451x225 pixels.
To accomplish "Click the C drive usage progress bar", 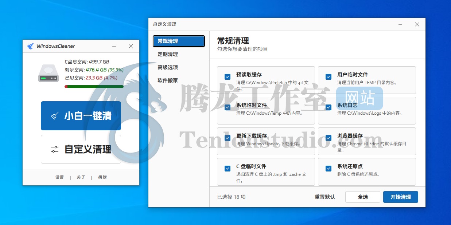I will pos(94,87).
